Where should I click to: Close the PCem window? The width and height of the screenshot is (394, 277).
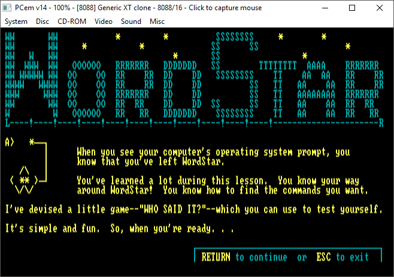380,8
